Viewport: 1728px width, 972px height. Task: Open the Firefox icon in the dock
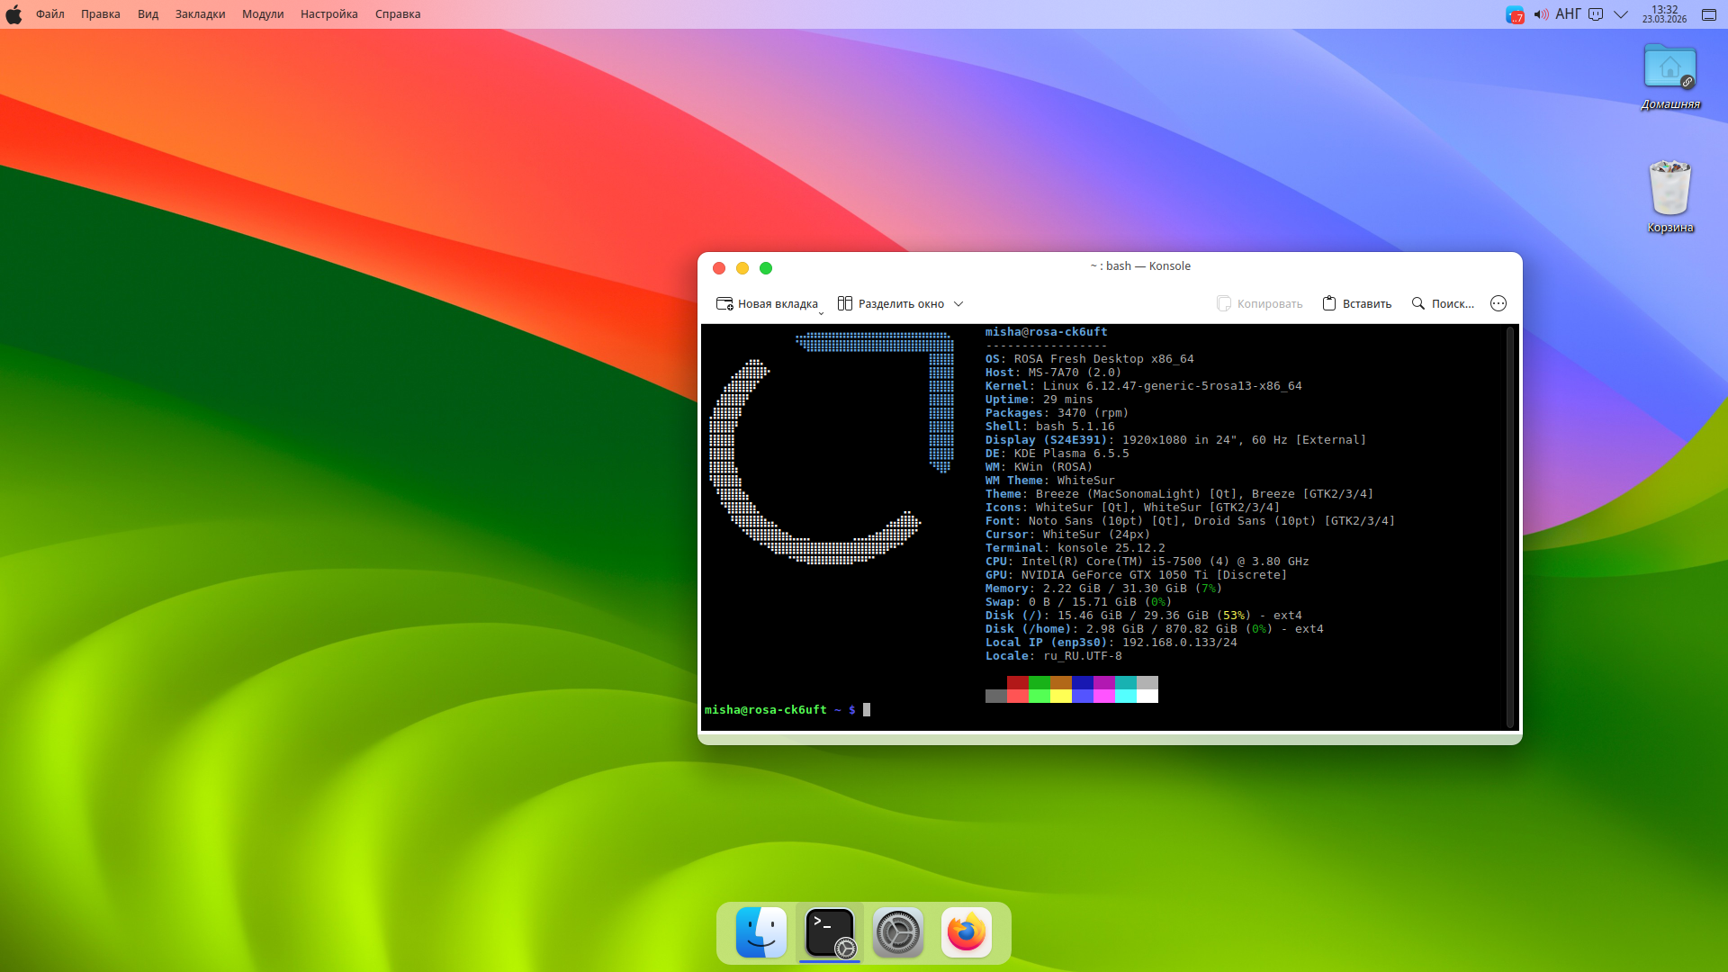(x=966, y=932)
